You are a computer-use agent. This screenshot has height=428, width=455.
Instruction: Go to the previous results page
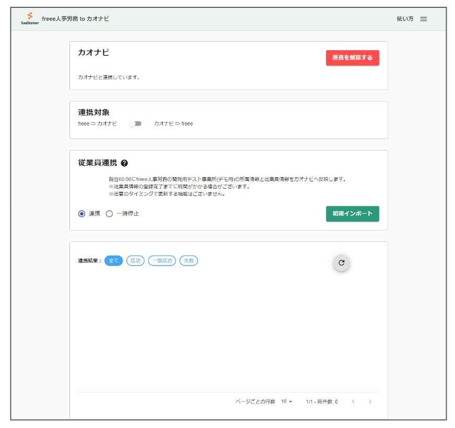(353, 401)
